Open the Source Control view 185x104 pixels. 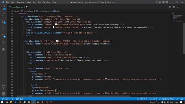point(3,22)
